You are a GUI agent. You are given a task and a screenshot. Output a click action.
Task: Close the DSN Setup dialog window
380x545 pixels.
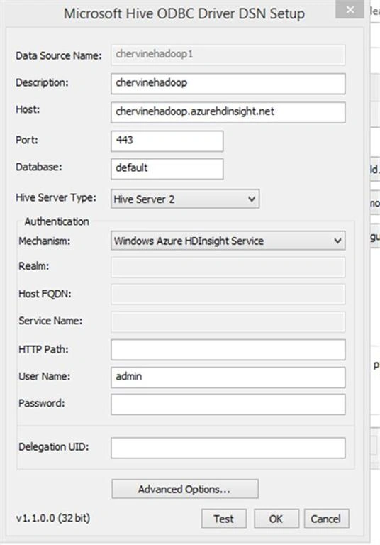tap(350, 10)
